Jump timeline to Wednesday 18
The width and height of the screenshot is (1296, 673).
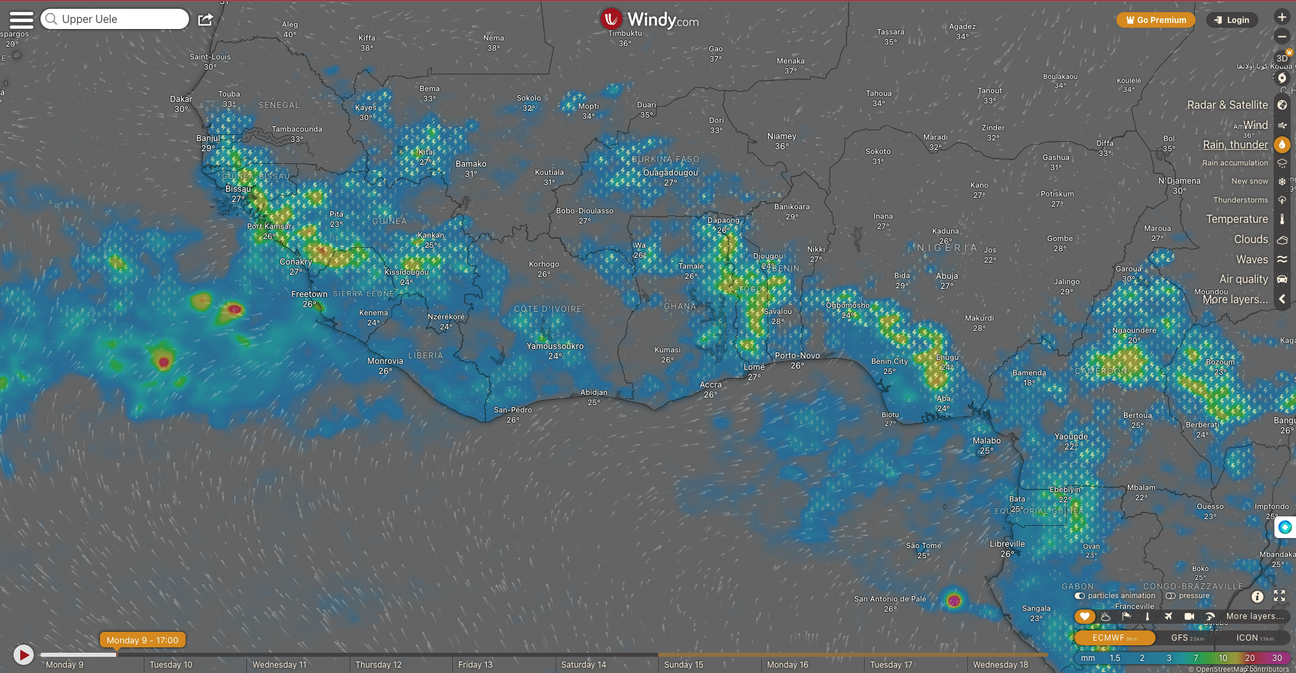(x=1000, y=665)
